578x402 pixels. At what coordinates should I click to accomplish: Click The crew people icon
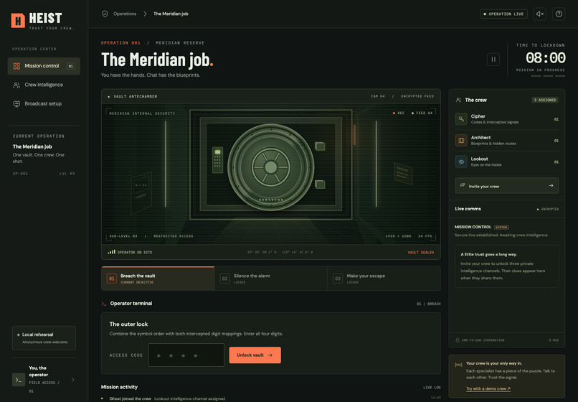(458, 100)
